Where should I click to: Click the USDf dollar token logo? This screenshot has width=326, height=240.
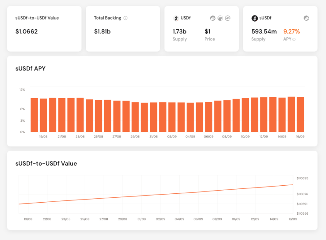point(176,18)
